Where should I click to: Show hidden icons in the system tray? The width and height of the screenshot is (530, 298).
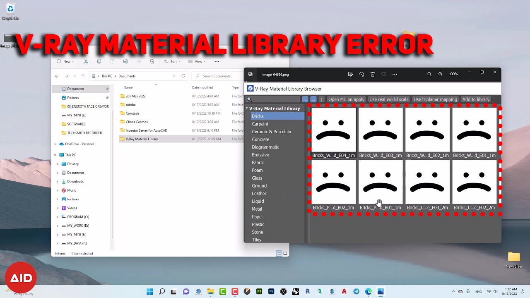(454, 291)
